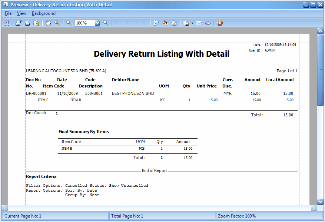Go to First Page arrow
This screenshot has width=325, height=222.
click(118, 23)
